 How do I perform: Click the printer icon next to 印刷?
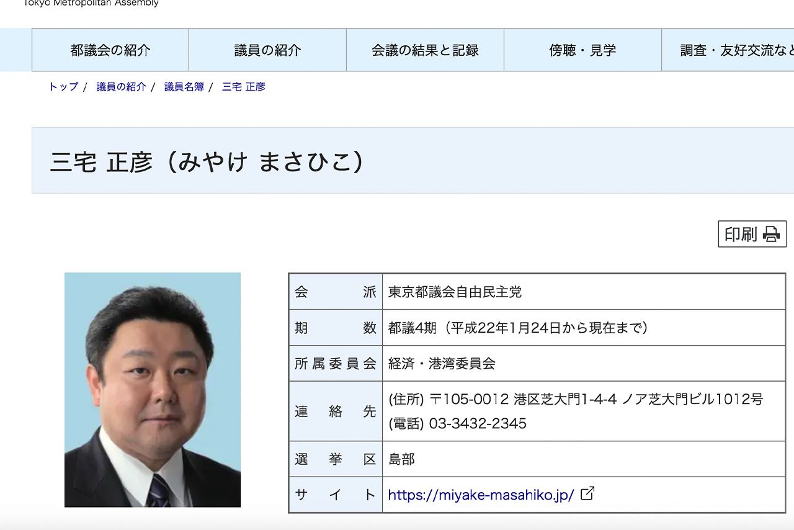tap(770, 235)
